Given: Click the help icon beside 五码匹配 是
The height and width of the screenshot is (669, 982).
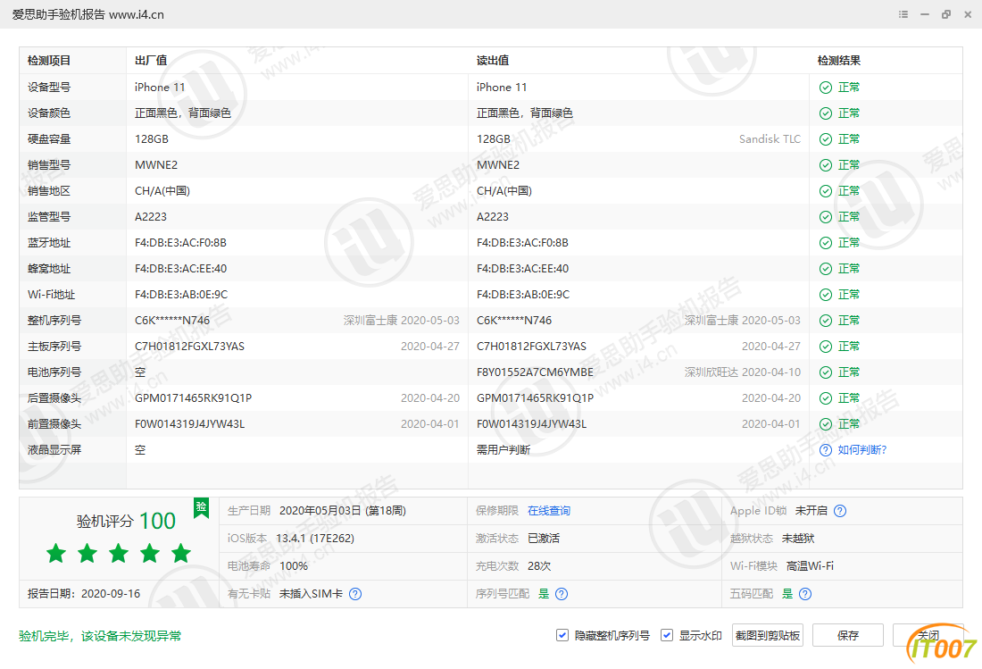Looking at the screenshot, I should click(805, 594).
